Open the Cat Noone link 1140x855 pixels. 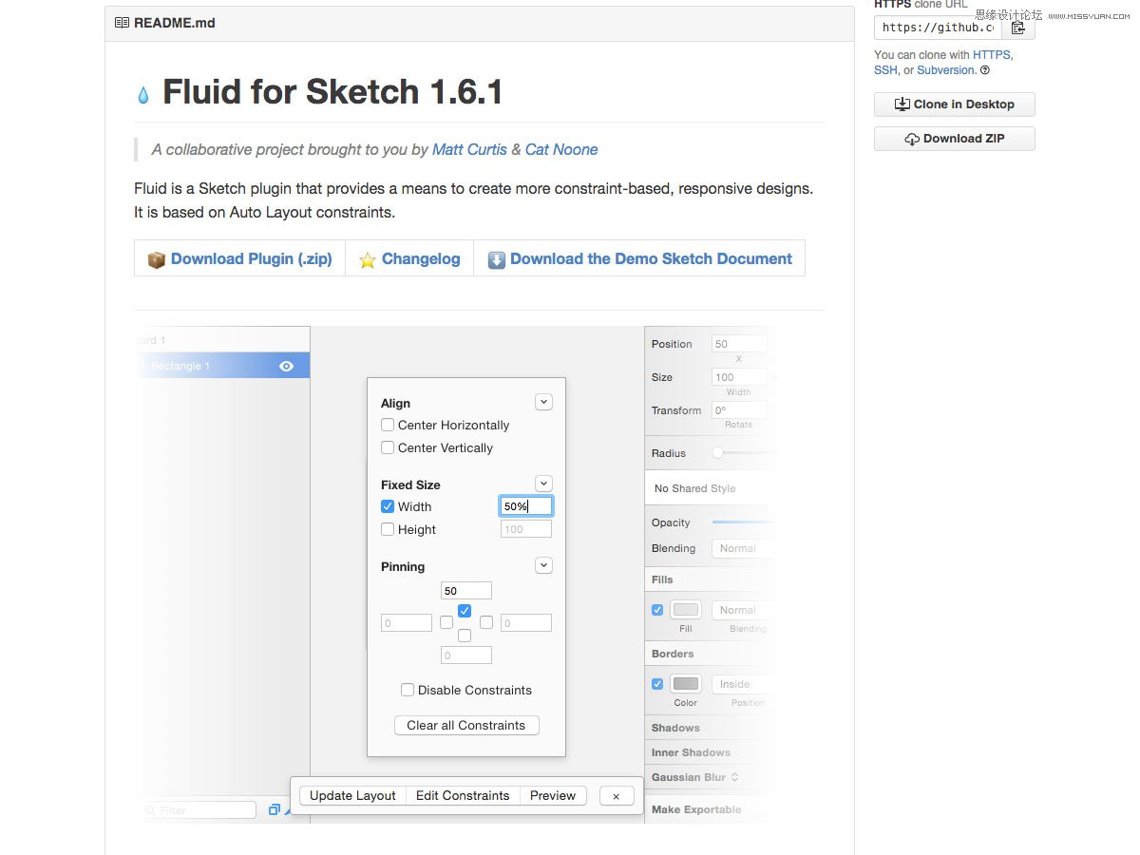561,149
